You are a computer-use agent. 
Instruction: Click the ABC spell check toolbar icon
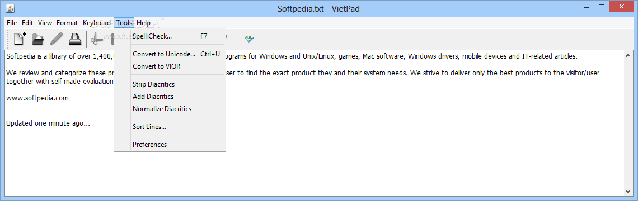250,39
